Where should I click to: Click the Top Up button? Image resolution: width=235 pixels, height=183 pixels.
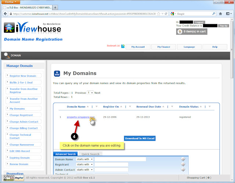pyautogui.click(x=224, y=26)
